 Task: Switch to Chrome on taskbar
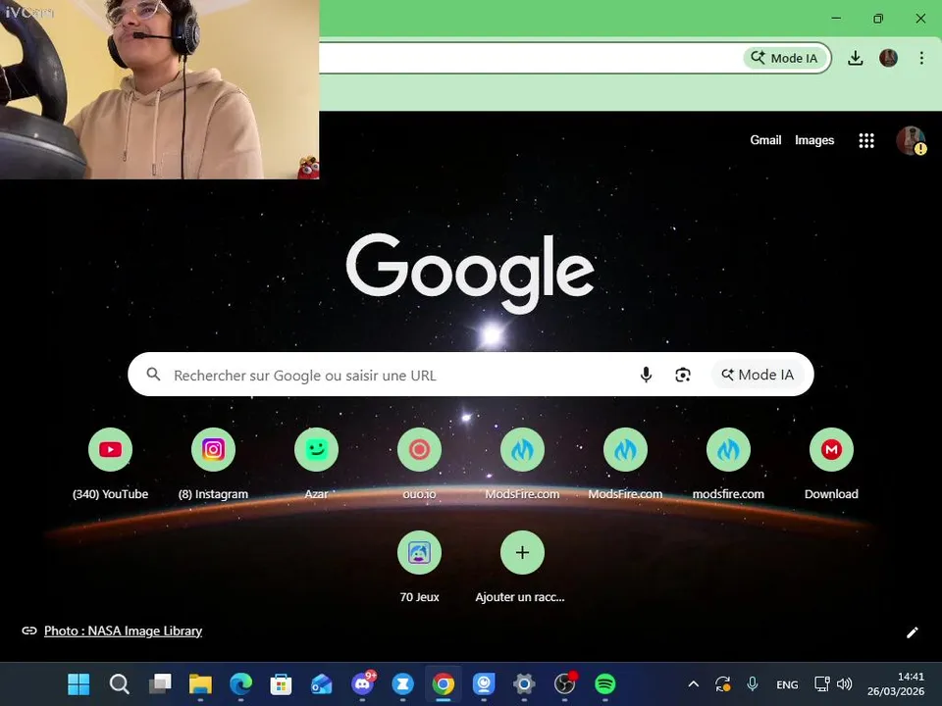tap(444, 683)
